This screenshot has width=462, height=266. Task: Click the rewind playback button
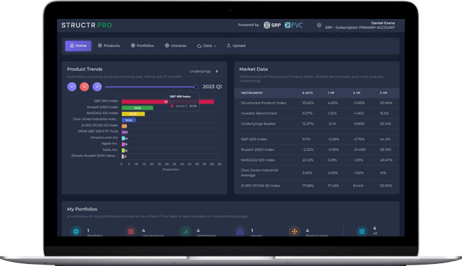coord(72,87)
